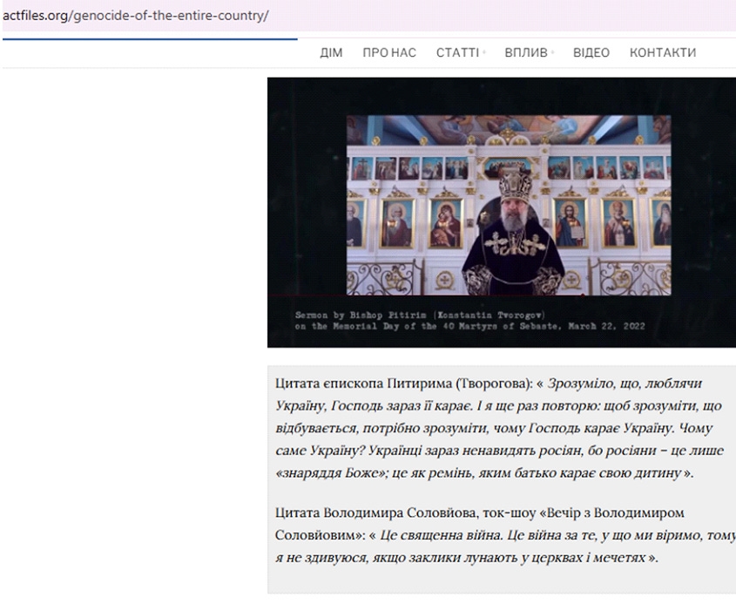Open the ДІМ home menu item
Image resolution: width=736 pixels, height=604 pixels.
coord(331,53)
